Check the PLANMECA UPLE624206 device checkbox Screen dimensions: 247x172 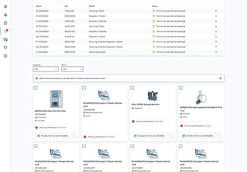point(84,88)
